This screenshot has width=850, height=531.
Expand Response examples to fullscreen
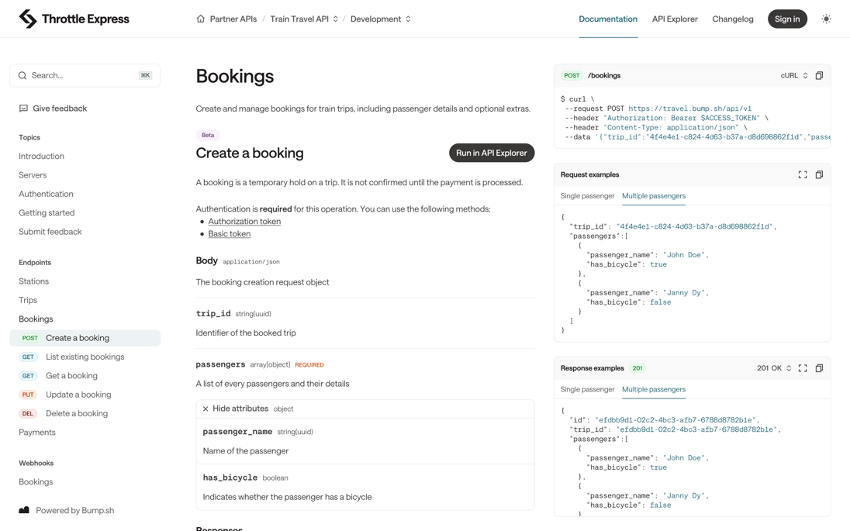pos(803,367)
